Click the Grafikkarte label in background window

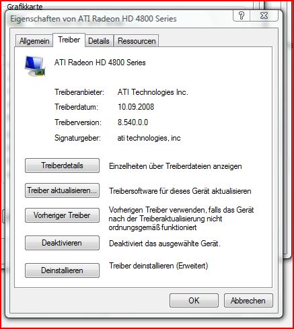(25, 7)
